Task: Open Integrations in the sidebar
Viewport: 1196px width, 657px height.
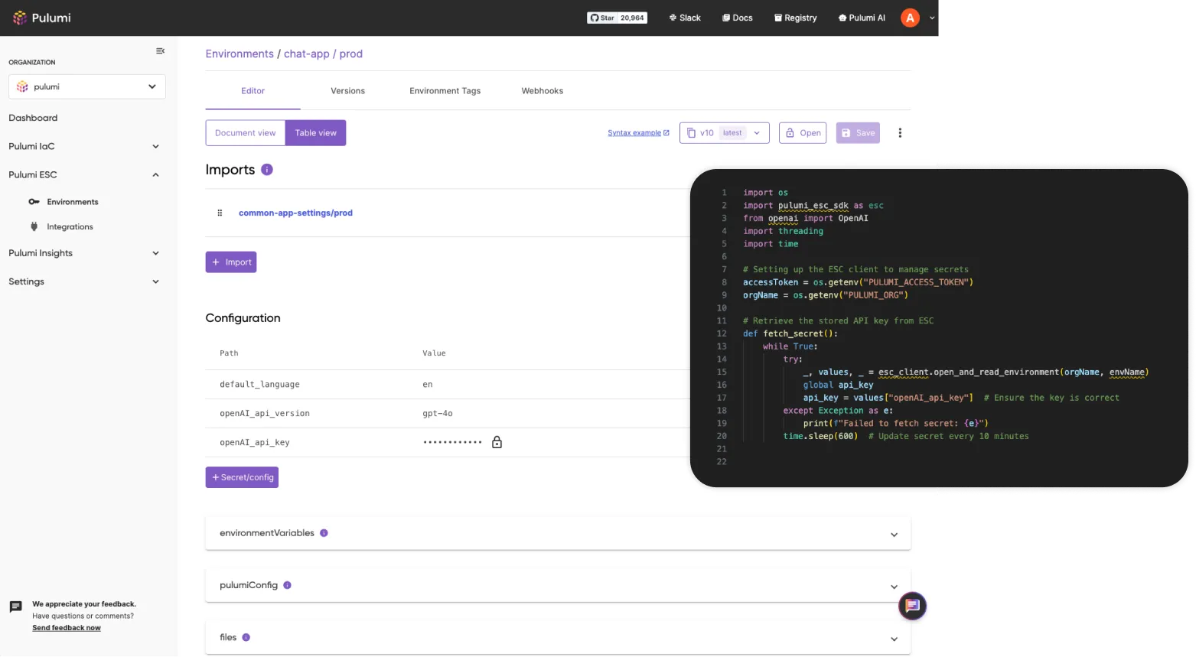Action: pos(70,227)
